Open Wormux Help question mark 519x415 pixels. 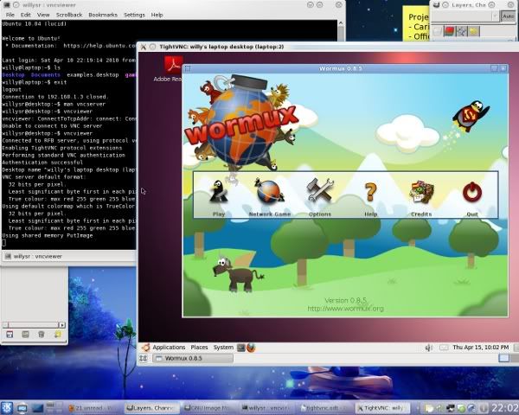(371, 196)
